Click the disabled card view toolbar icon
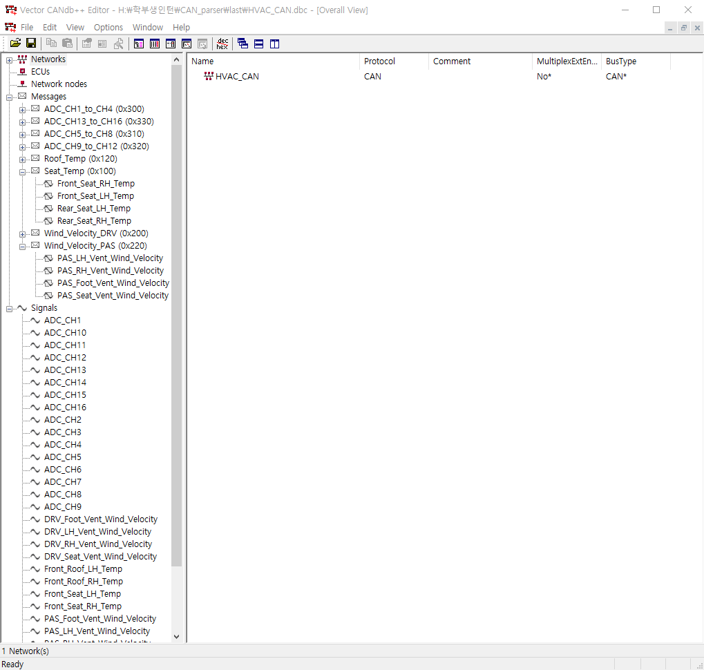The width and height of the screenshot is (704, 670). coord(102,44)
